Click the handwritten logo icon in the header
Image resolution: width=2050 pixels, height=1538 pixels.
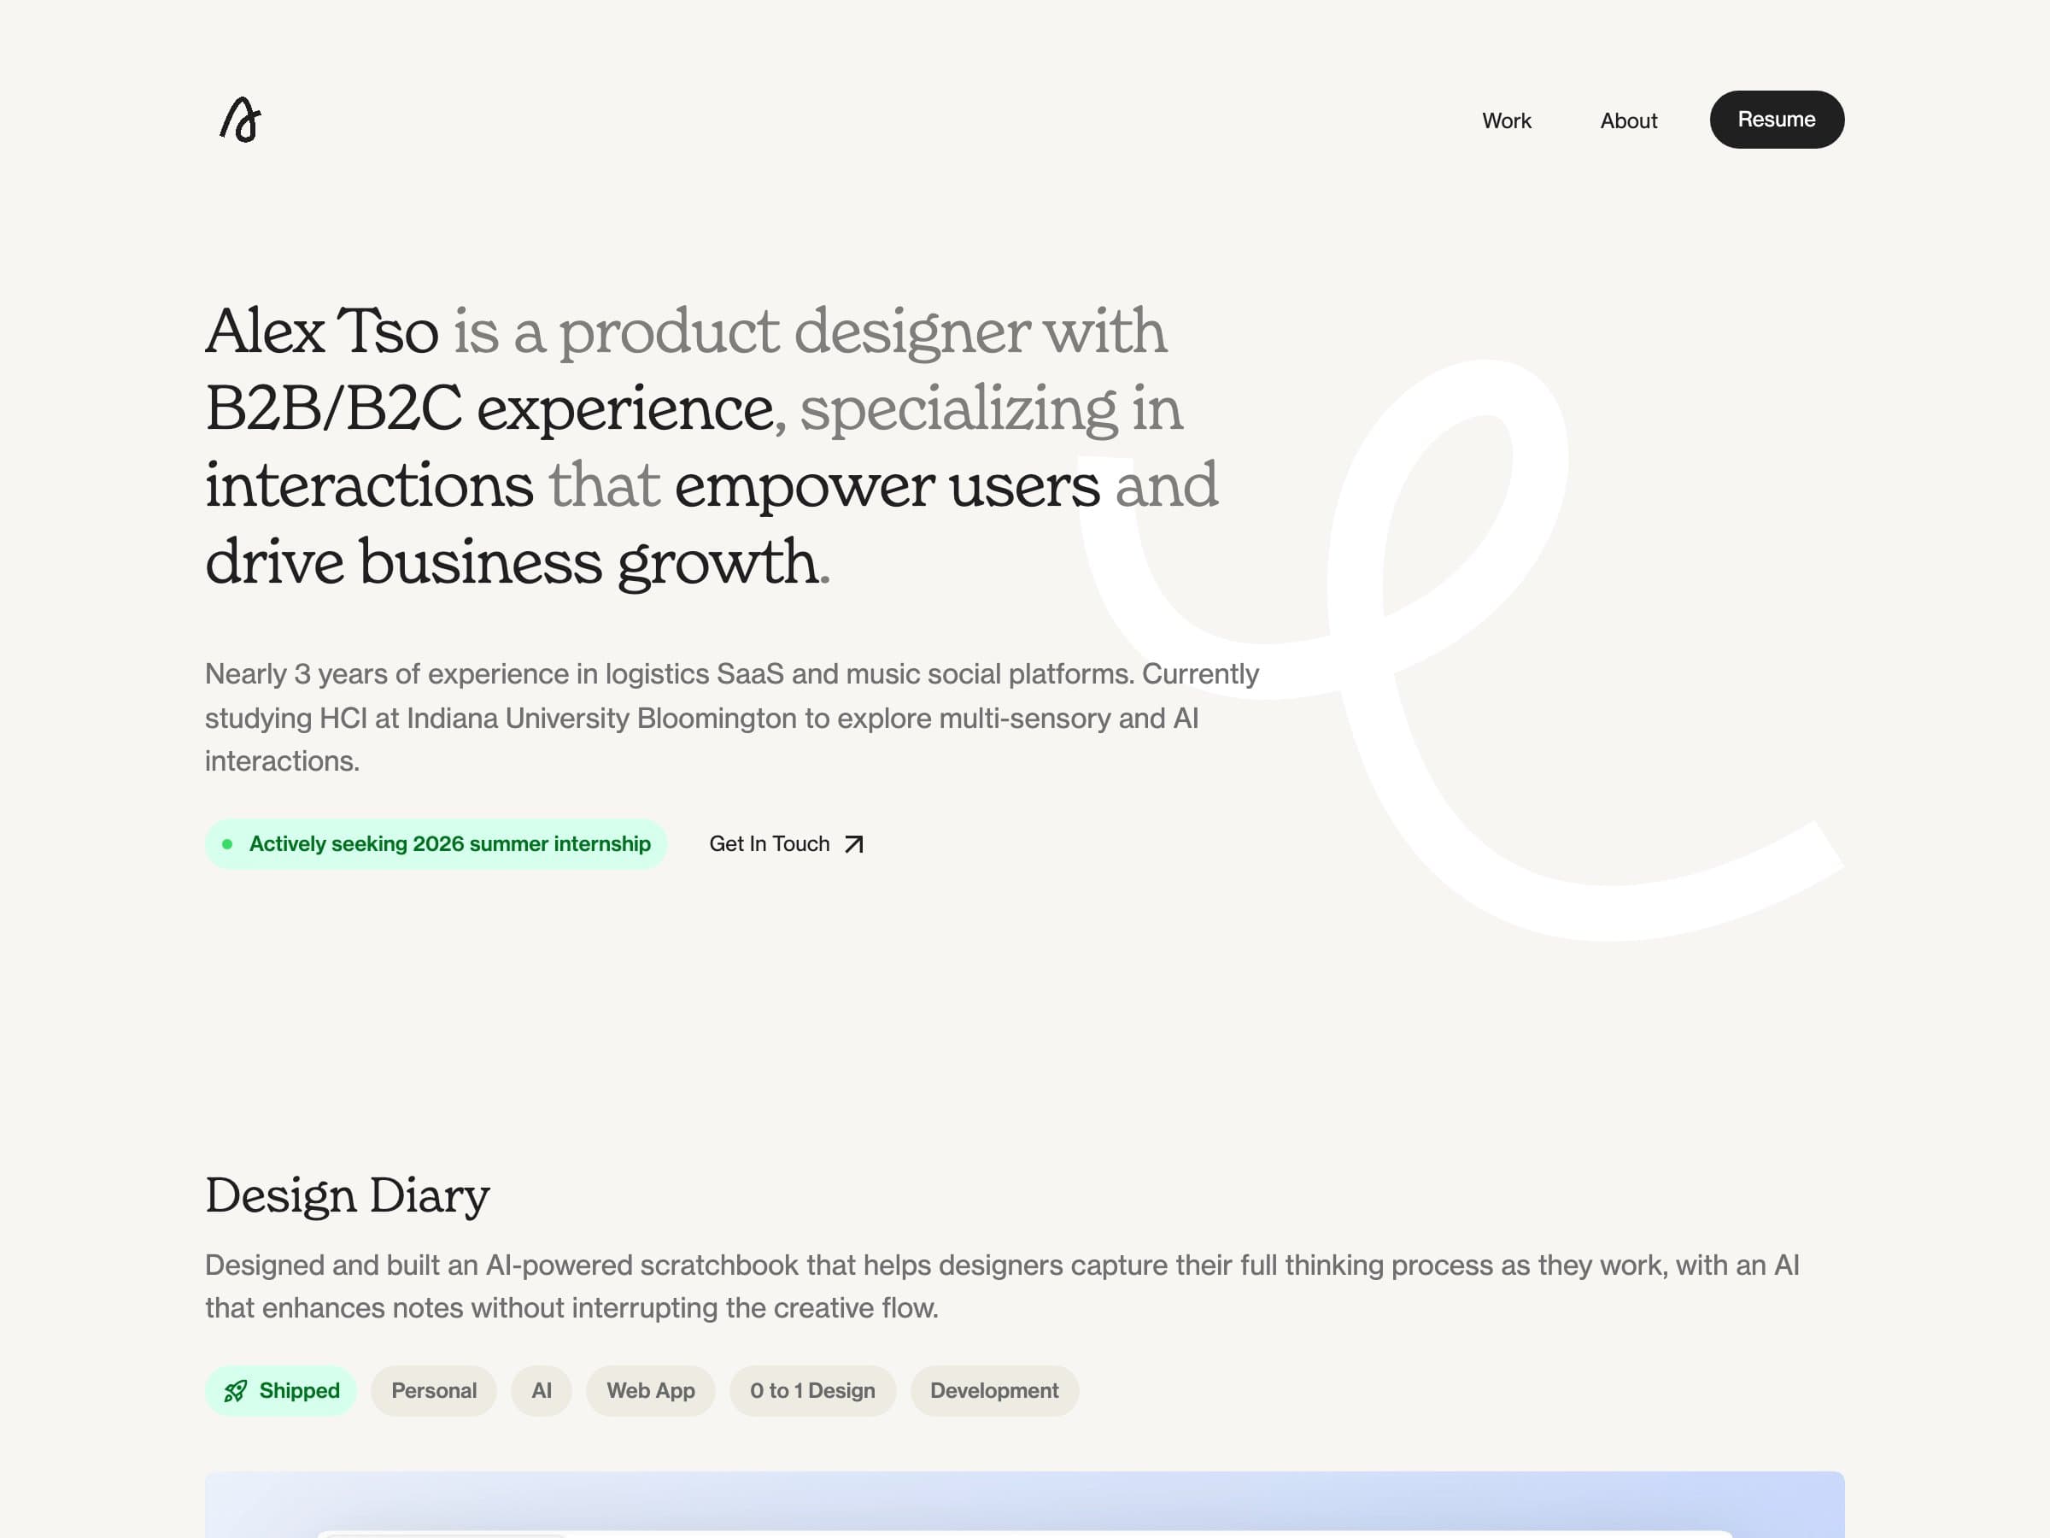click(x=241, y=120)
